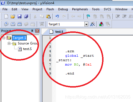Select Source Group folder in the project tree
The width and height of the screenshot is (133, 102).
[x=28, y=43]
